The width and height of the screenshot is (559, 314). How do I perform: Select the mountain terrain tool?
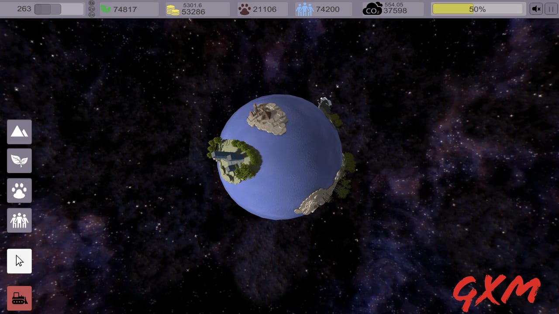[19, 132]
